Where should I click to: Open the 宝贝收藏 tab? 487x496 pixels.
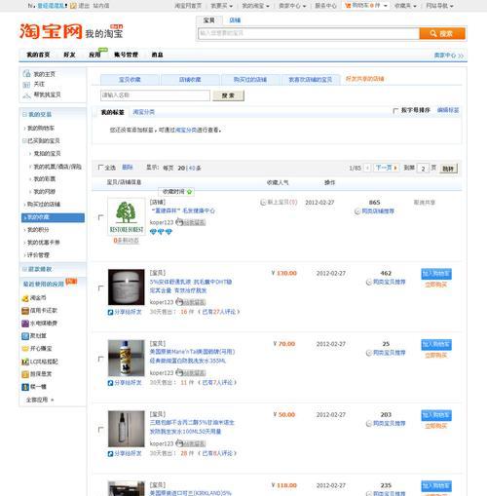click(x=130, y=80)
